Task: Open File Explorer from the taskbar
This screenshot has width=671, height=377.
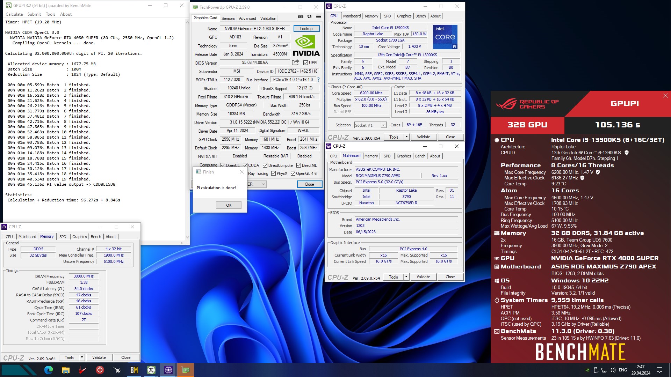Action: (x=65, y=370)
